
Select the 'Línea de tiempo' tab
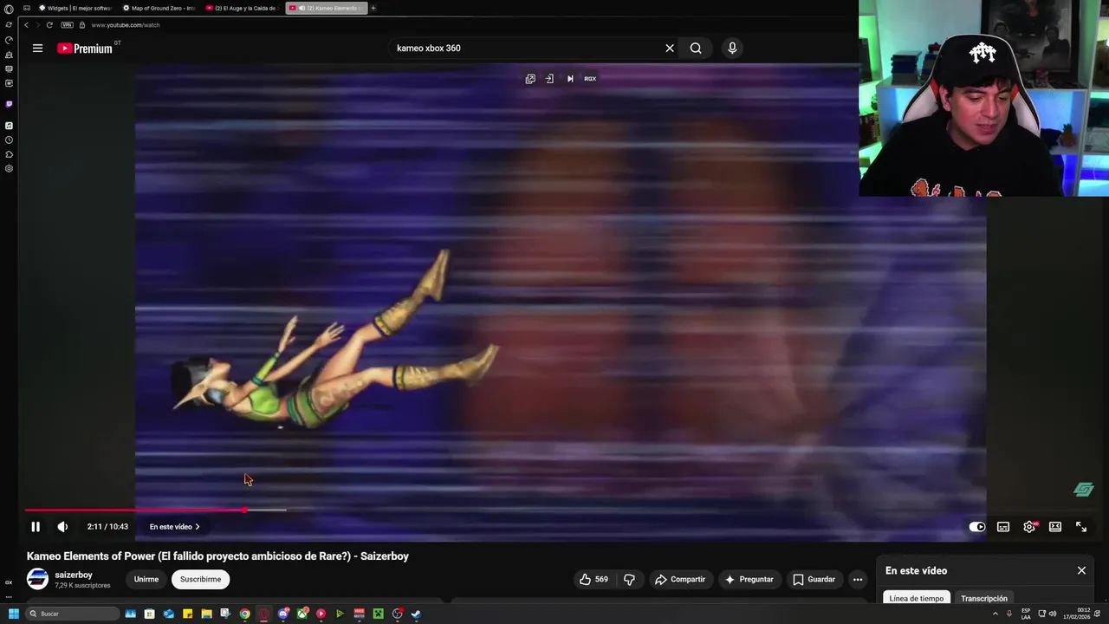pos(916,598)
